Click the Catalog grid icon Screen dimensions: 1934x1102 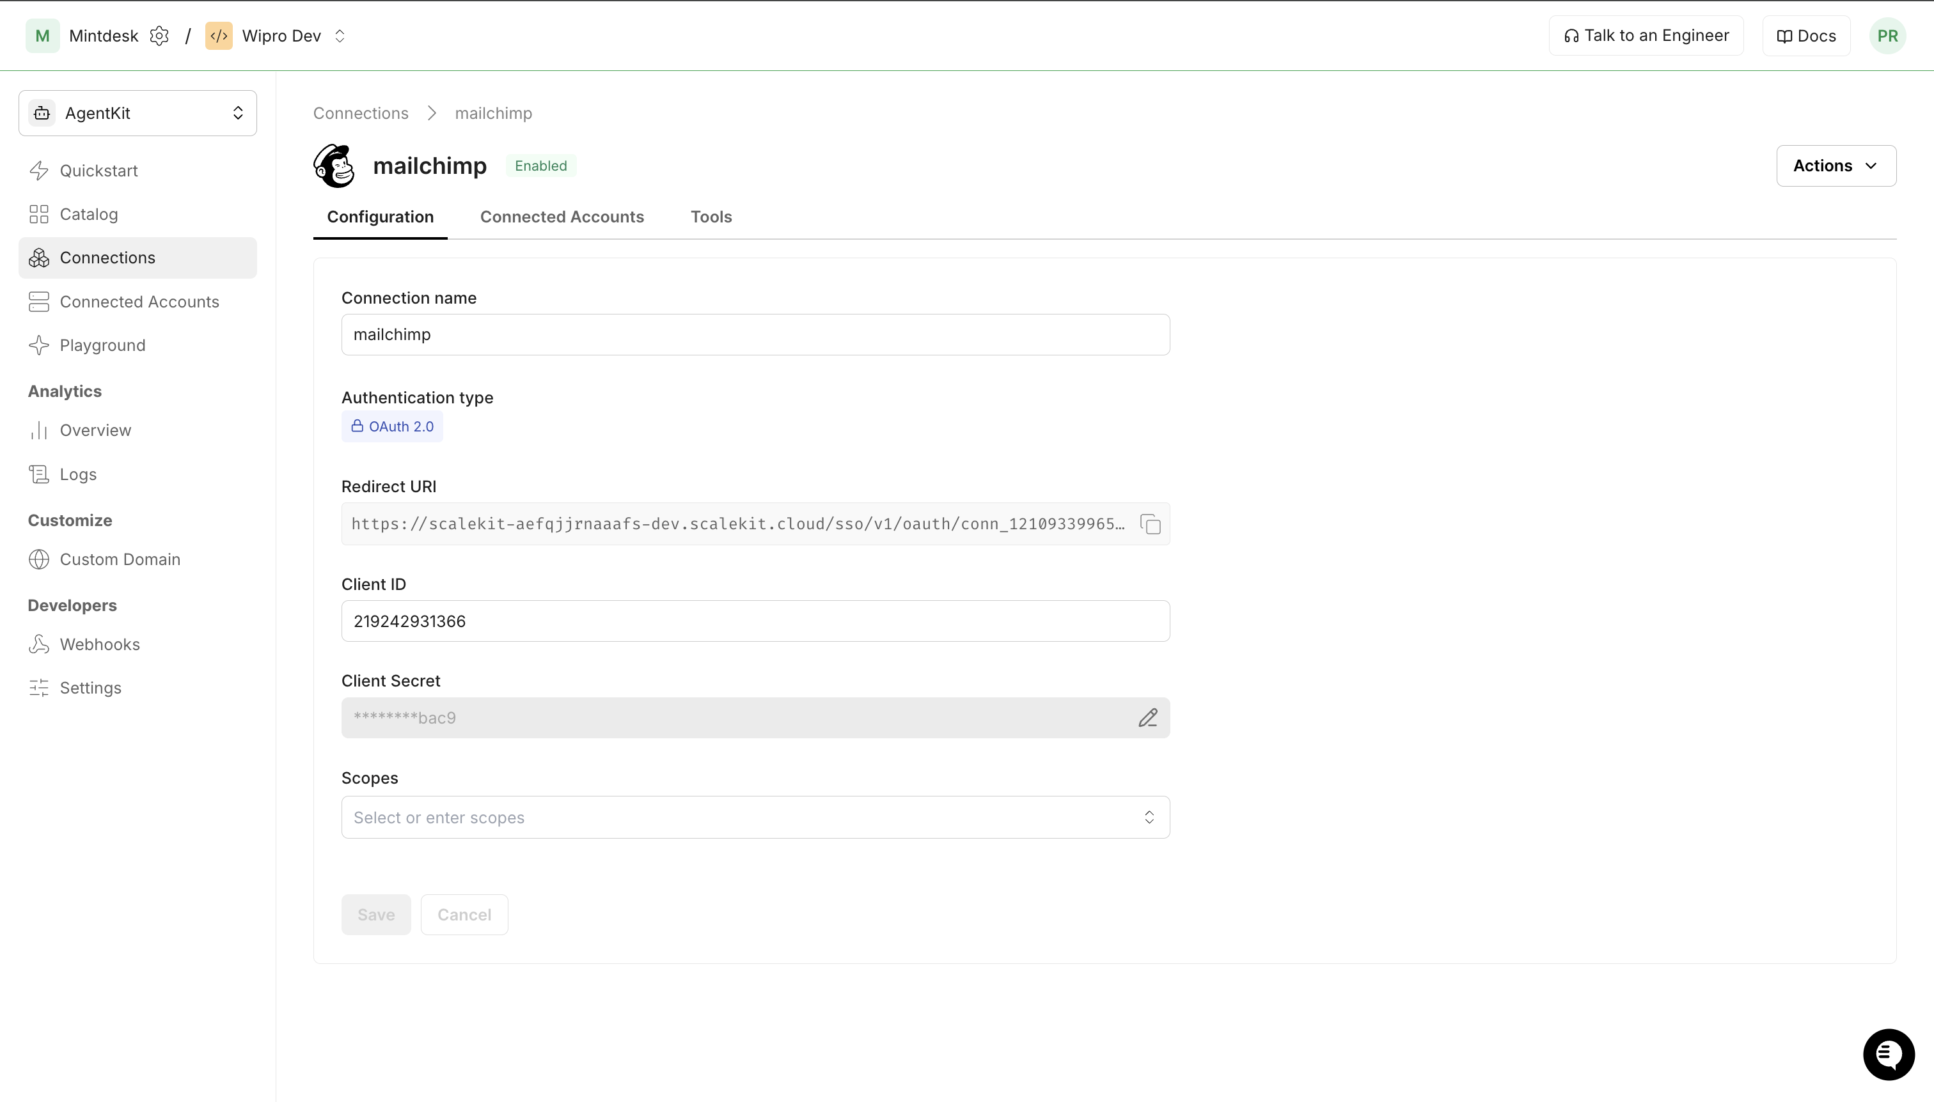click(x=40, y=214)
